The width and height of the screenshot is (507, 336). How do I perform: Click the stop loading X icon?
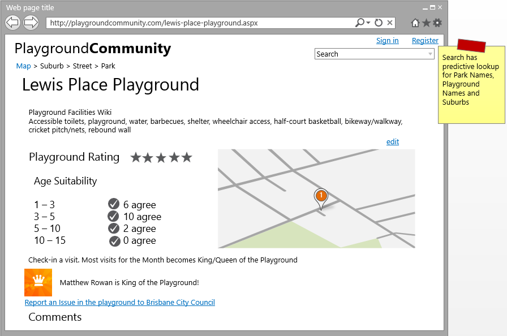click(x=390, y=23)
